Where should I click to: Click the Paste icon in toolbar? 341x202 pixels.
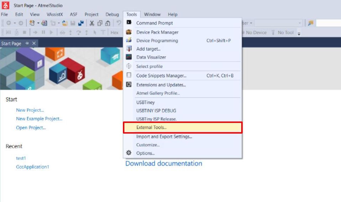point(108,23)
